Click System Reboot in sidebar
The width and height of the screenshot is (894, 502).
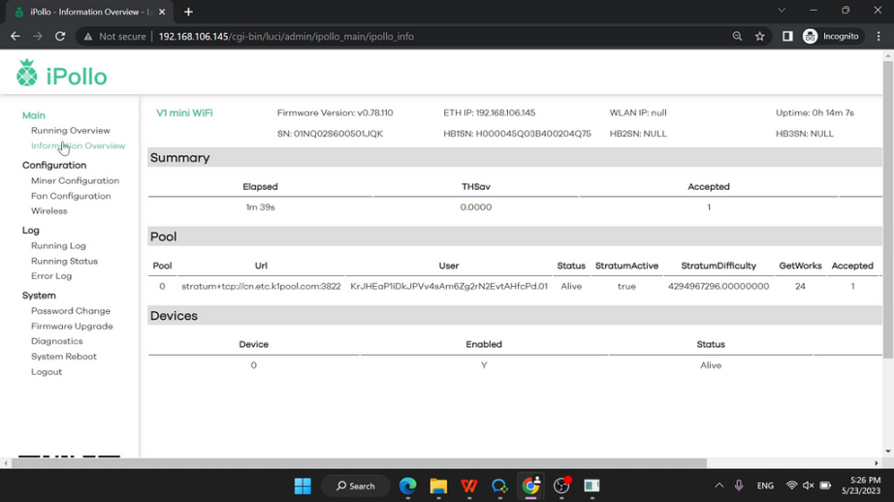tap(64, 357)
